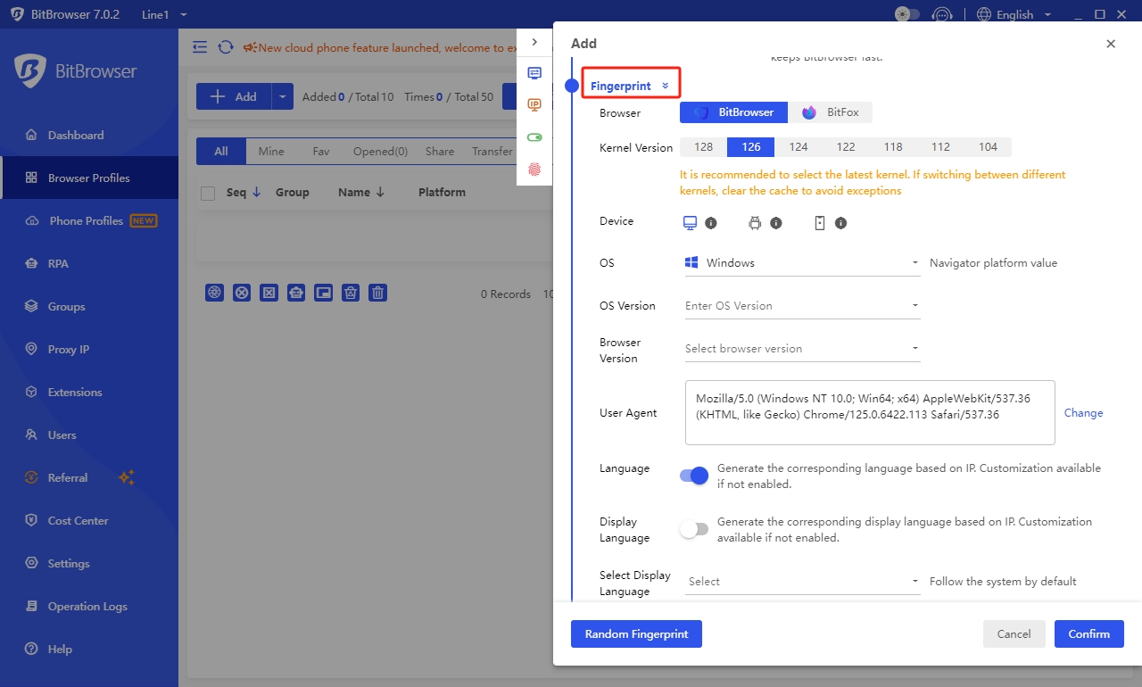The image size is (1142, 687).
Task: Open the Line1 dropdown in title bar
Action: tap(163, 14)
